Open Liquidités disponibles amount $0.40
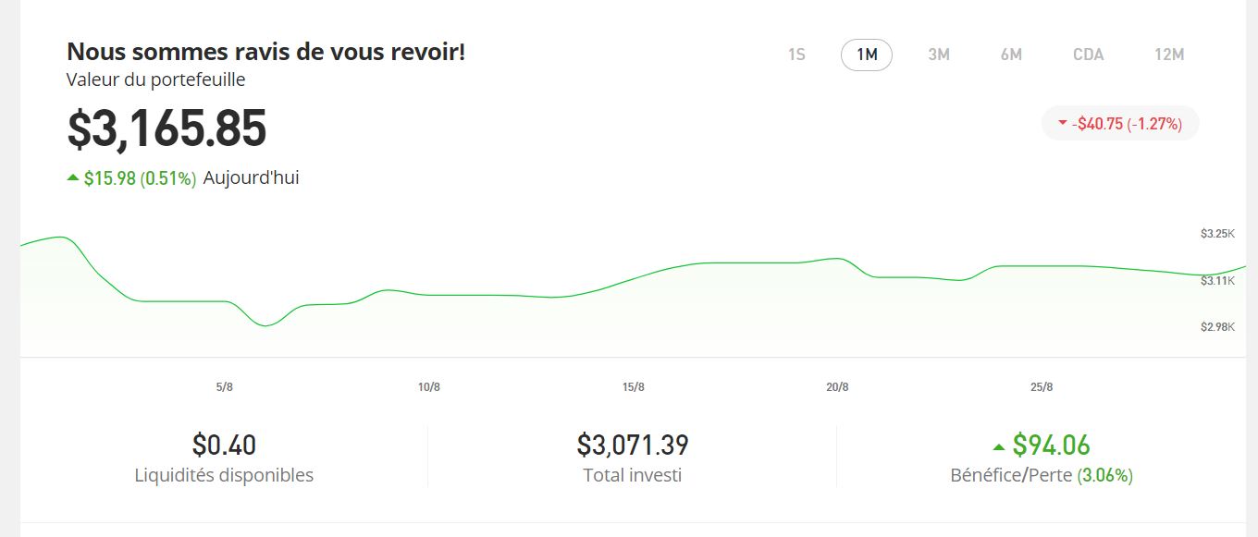The image size is (1258, 537). [224, 445]
